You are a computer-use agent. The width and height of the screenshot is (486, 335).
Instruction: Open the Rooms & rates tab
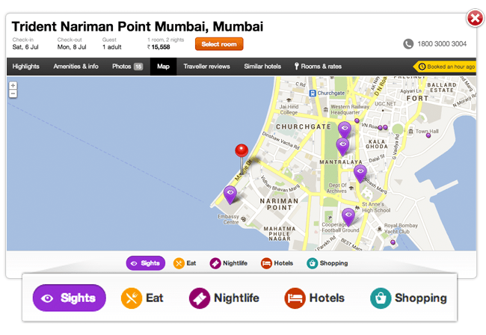pos(318,67)
